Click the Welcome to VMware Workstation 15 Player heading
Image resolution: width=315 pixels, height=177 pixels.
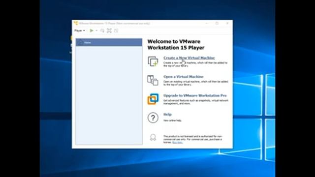pyautogui.click(x=176, y=45)
